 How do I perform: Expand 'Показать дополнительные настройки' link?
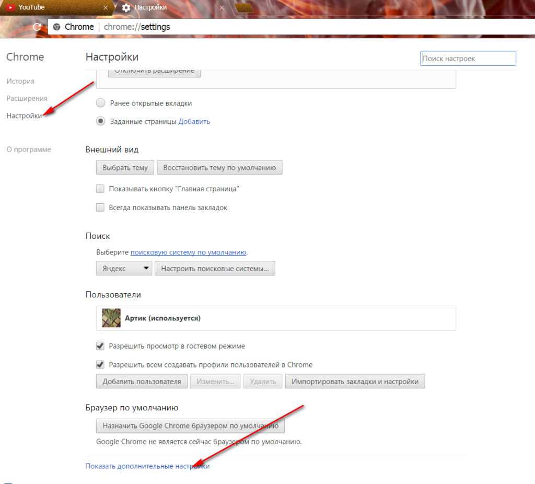pos(147,466)
